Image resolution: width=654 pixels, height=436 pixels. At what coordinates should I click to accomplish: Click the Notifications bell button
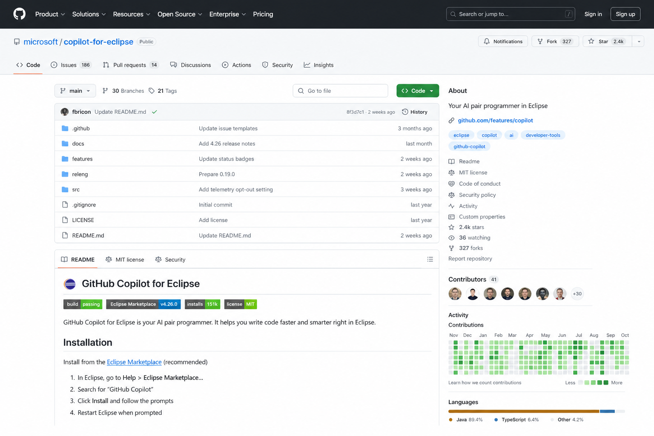[503, 41]
